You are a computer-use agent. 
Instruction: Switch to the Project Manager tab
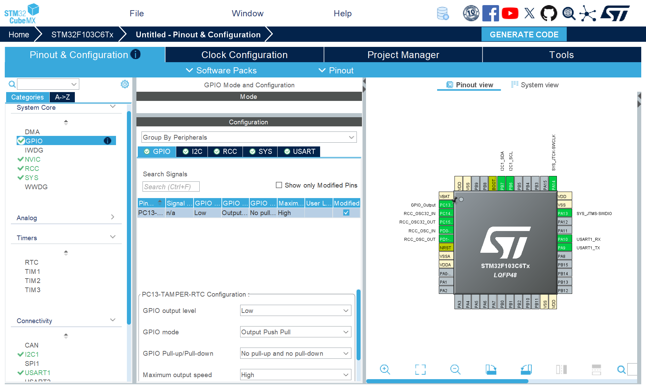tap(403, 55)
